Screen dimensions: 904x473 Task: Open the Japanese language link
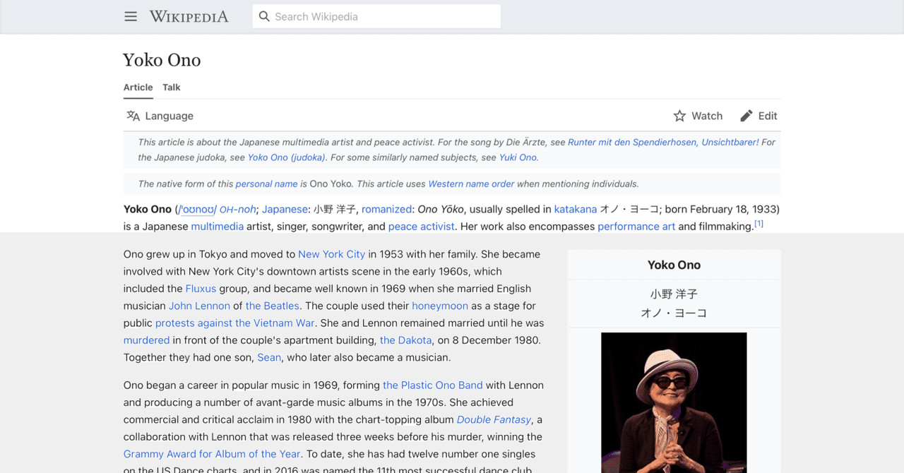click(285, 209)
